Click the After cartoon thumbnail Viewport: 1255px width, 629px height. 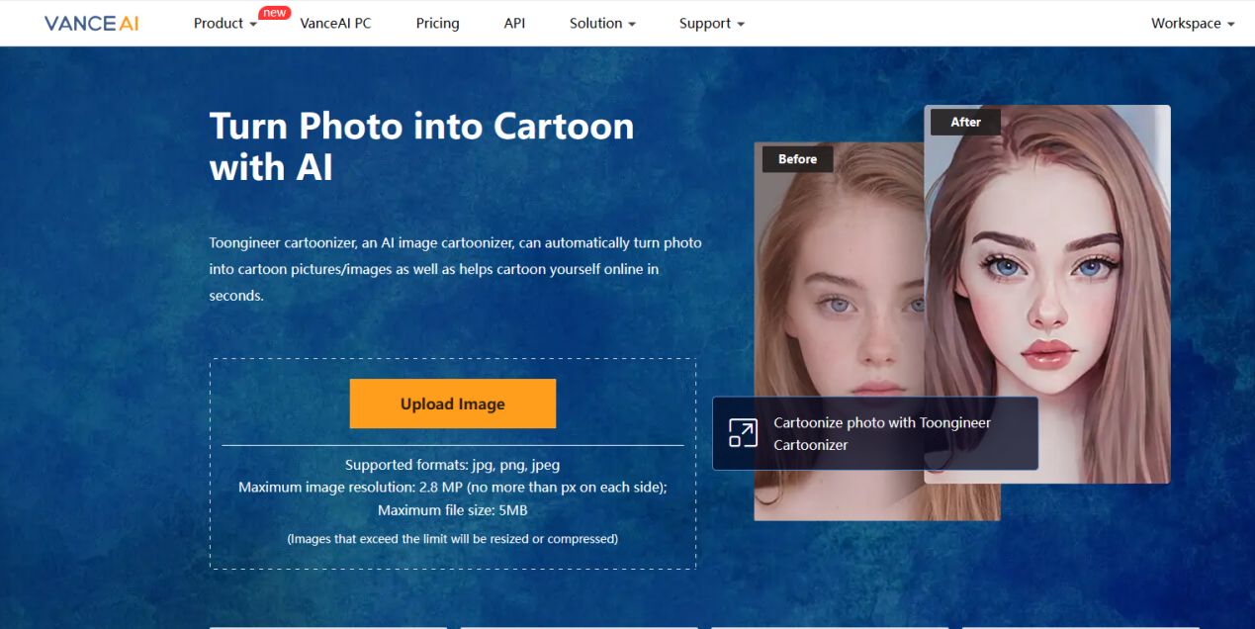click(1047, 295)
